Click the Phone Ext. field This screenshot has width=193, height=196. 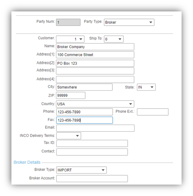pyautogui.click(x=153, y=112)
